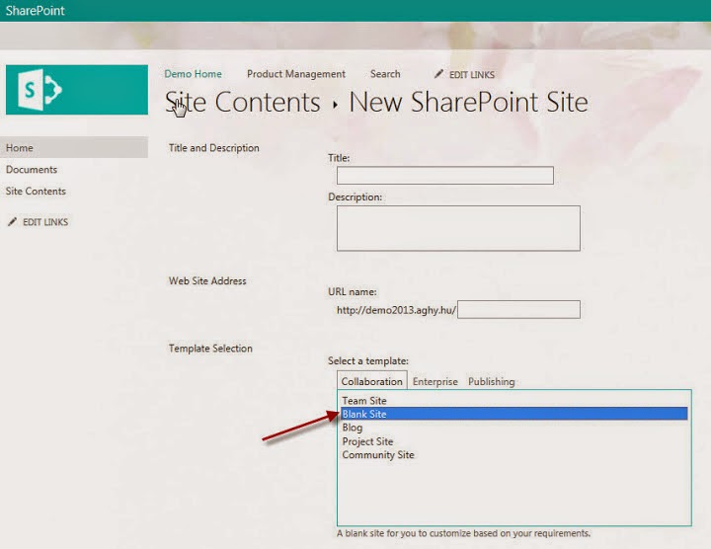711x549 pixels.
Task: Open the Demo Home navigation link
Action: tap(194, 74)
